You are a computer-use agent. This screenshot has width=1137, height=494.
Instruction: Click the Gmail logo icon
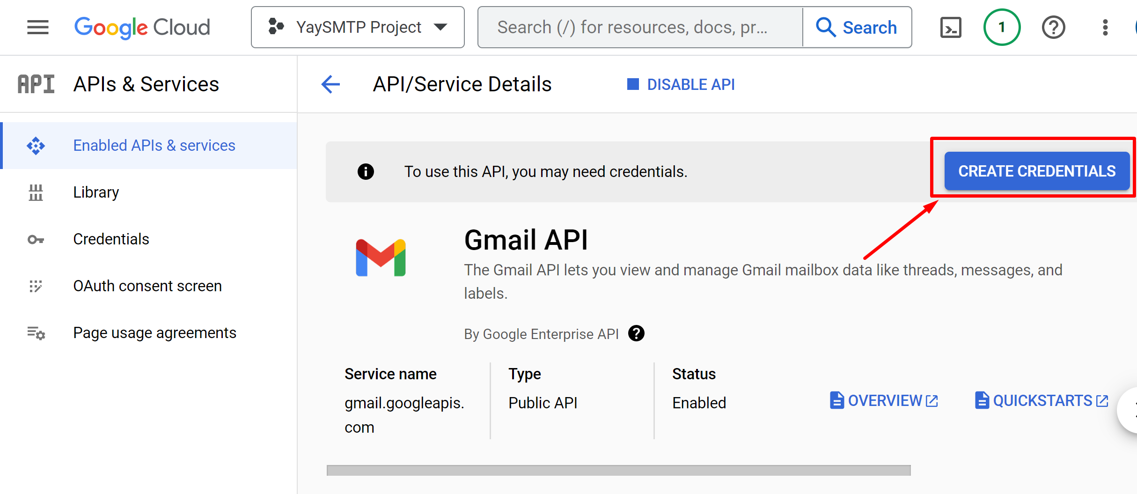381,258
